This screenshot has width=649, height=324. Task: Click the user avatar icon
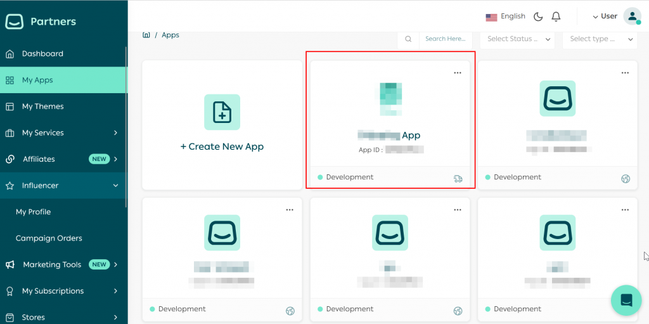pyautogui.click(x=632, y=16)
